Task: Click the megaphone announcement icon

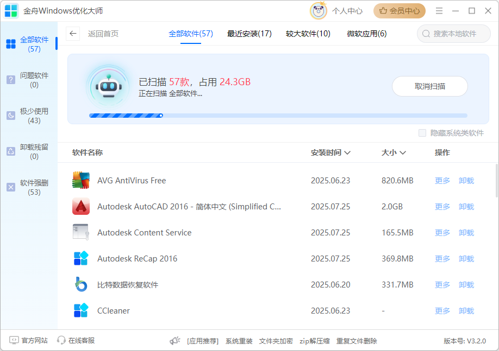Action: coord(174,341)
